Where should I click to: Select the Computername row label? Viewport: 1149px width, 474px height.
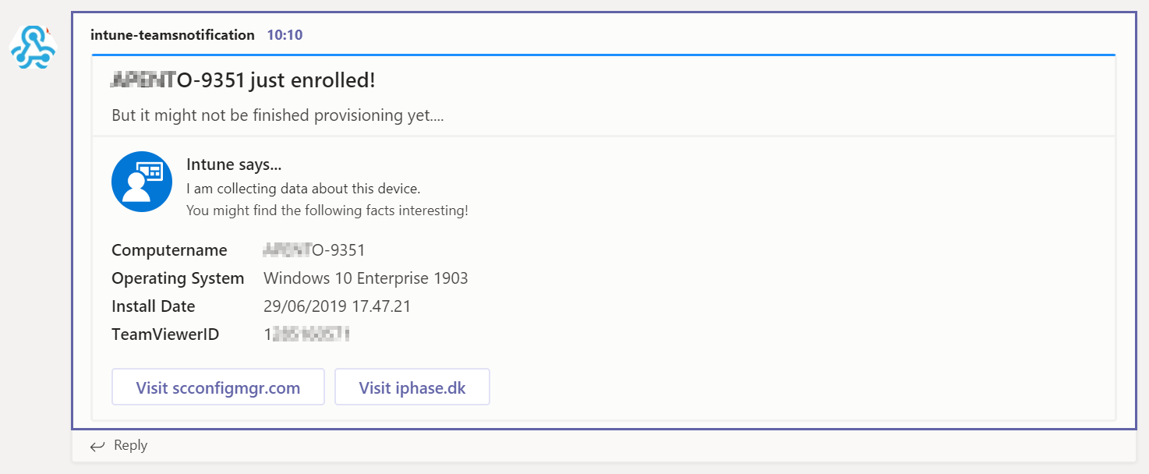pyautogui.click(x=169, y=250)
